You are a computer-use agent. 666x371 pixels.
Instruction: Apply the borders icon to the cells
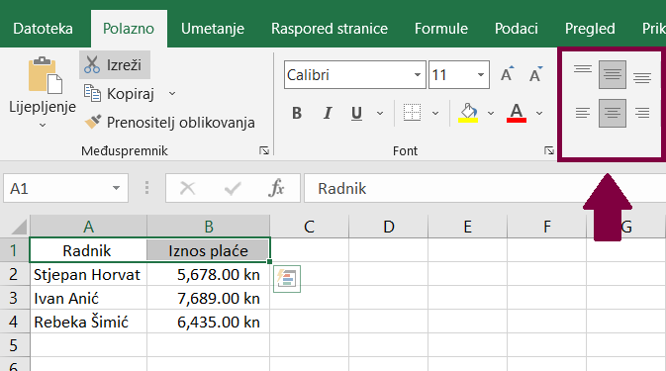pyautogui.click(x=412, y=113)
